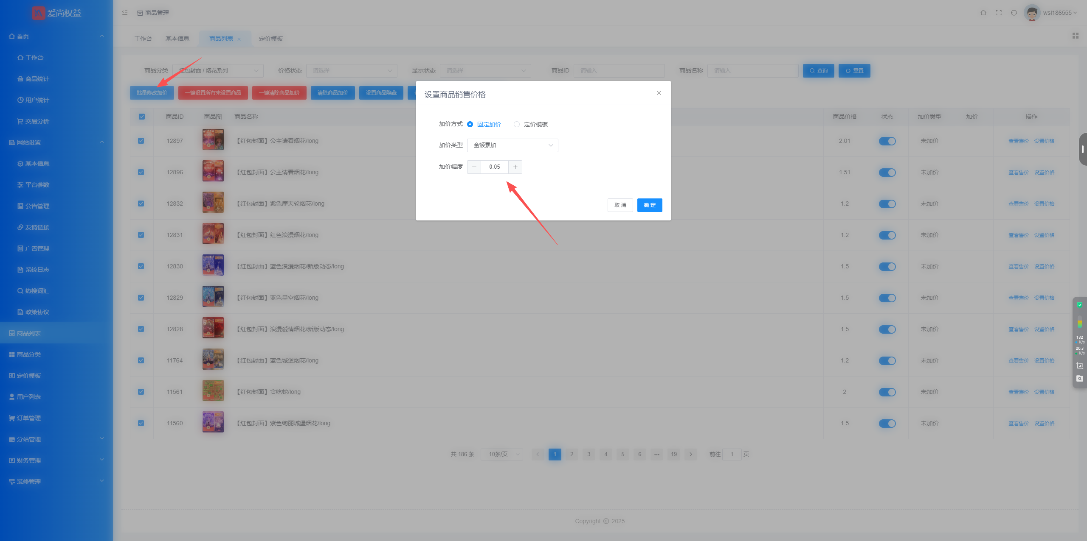Open the 加价类型 金额累加 dropdown

point(512,145)
